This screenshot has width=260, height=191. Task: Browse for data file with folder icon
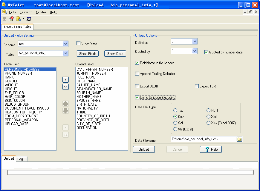[239, 139]
